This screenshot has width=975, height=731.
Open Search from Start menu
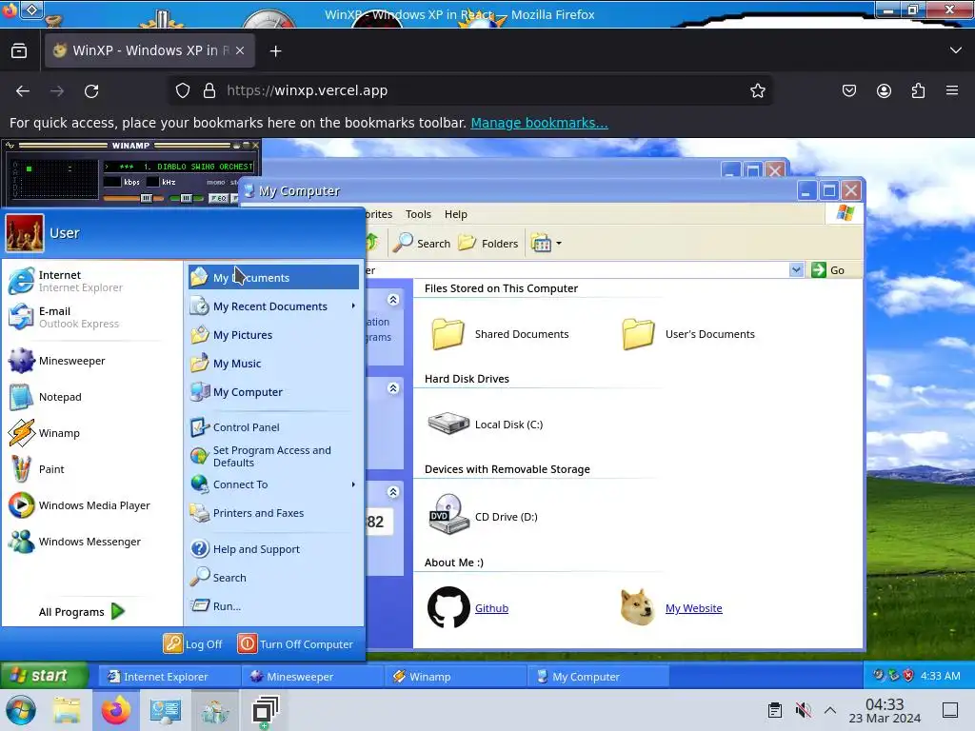tap(273, 578)
